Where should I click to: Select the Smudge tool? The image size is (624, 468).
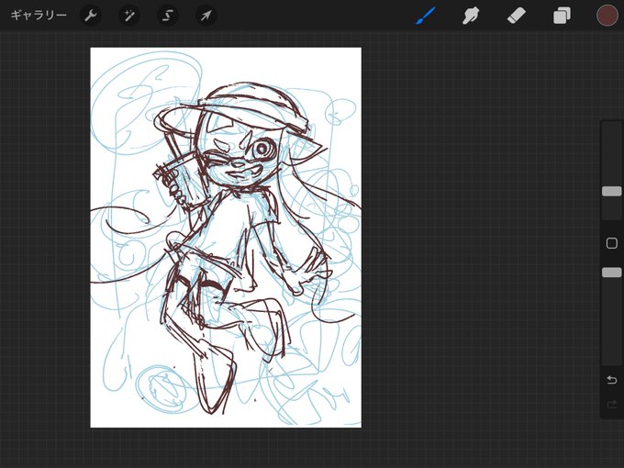(471, 16)
